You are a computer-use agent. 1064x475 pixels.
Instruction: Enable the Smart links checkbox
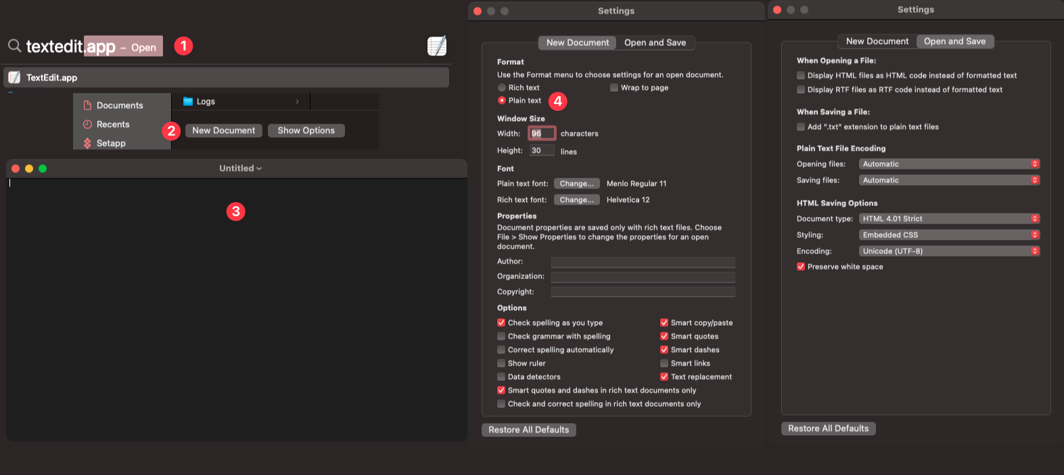coord(664,364)
